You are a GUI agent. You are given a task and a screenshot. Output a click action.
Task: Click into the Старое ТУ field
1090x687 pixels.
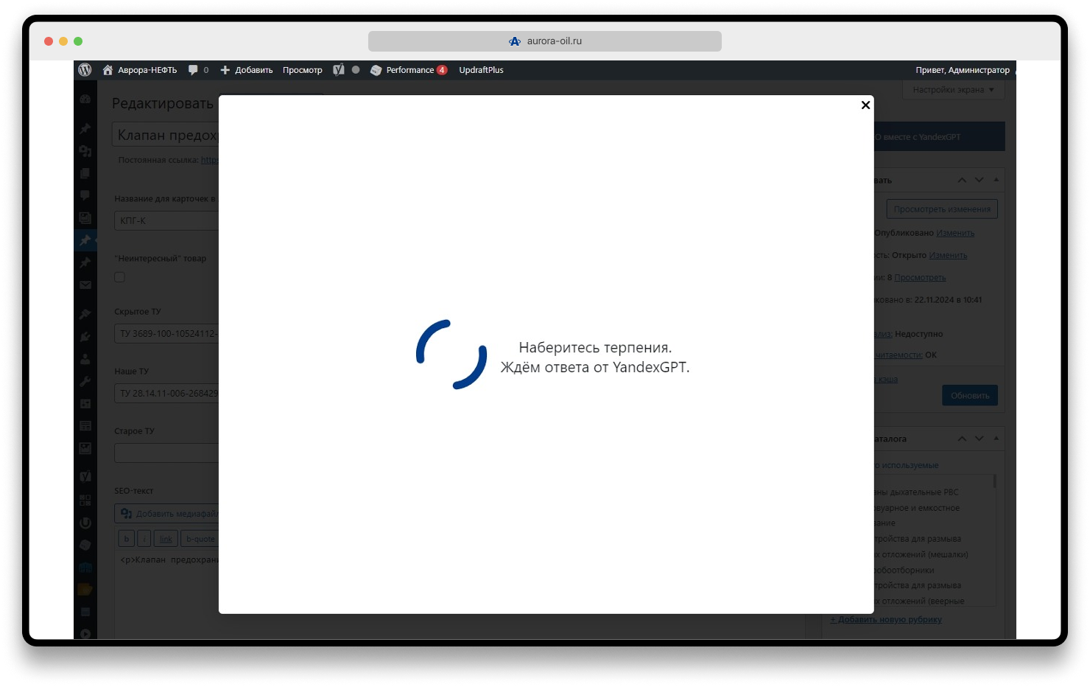tap(167, 453)
